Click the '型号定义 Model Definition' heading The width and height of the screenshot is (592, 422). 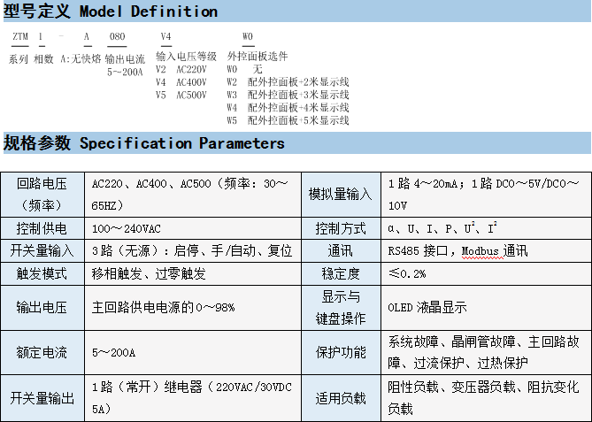pyautogui.click(x=111, y=11)
